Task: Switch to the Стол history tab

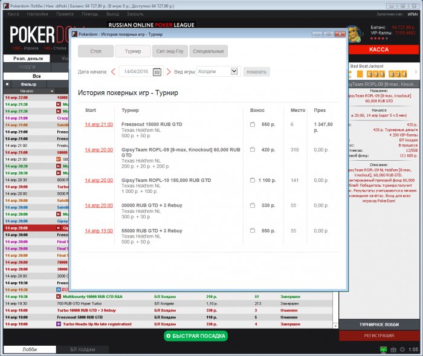Action: point(95,51)
